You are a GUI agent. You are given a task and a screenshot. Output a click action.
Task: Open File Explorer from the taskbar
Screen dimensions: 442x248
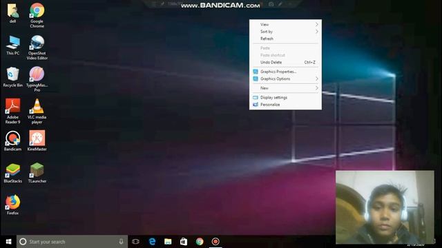(168, 242)
